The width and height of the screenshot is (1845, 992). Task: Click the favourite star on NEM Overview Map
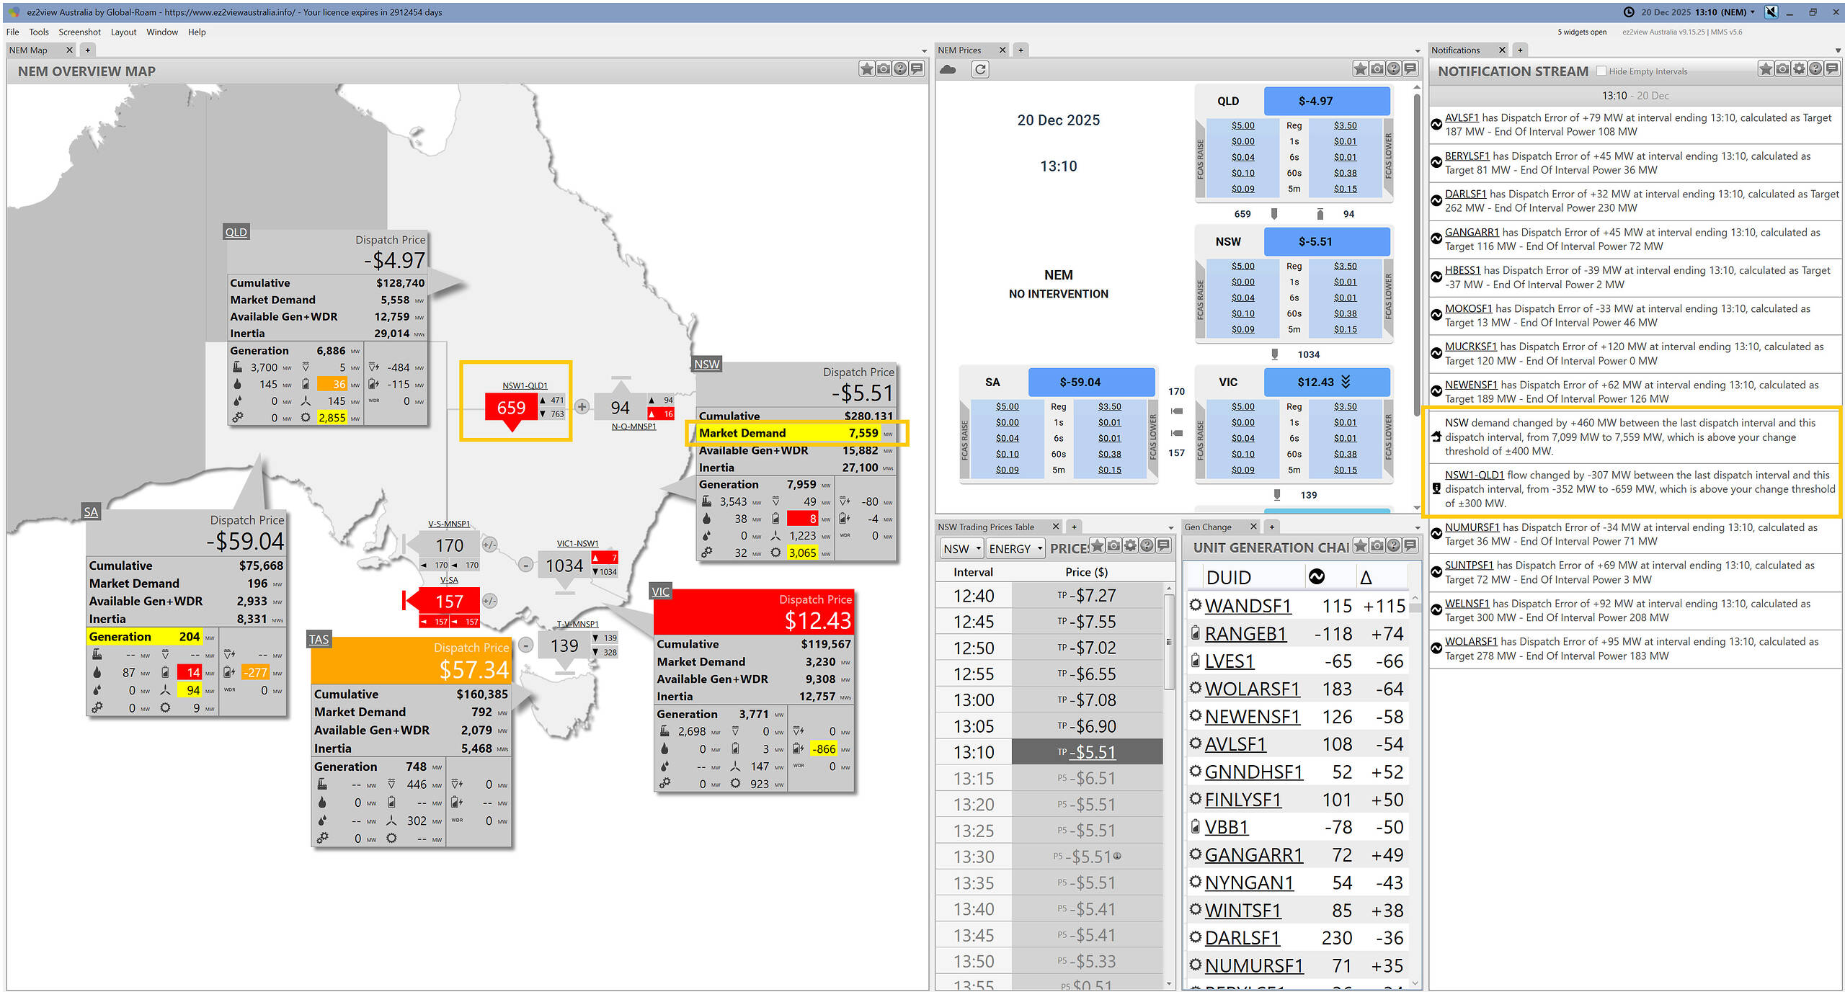point(866,69)
